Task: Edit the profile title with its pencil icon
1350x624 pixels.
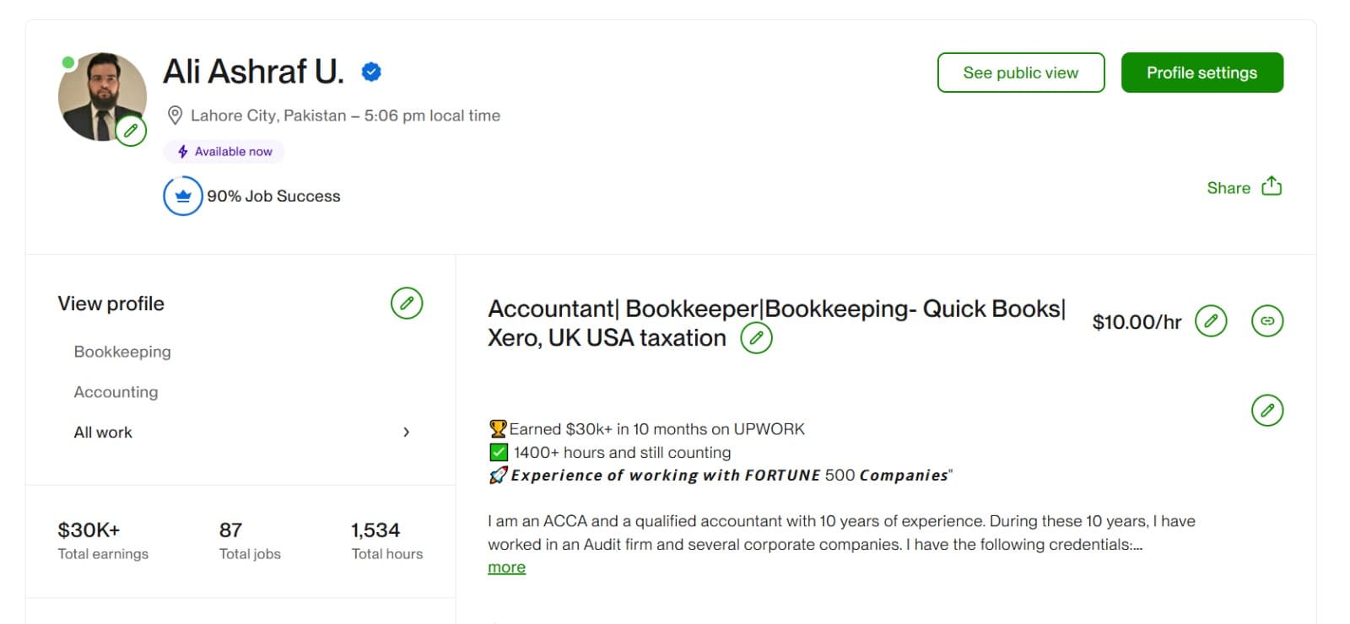Action: 757,337
